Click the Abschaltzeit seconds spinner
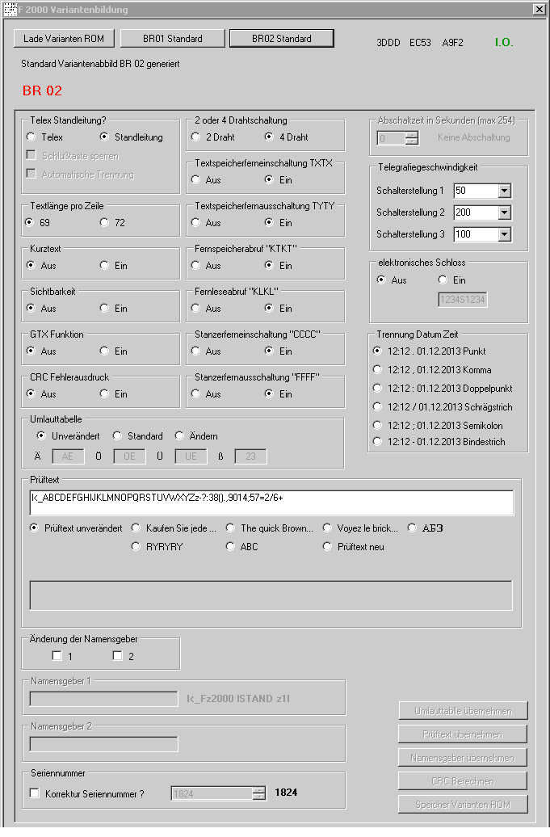 point(412,138)
